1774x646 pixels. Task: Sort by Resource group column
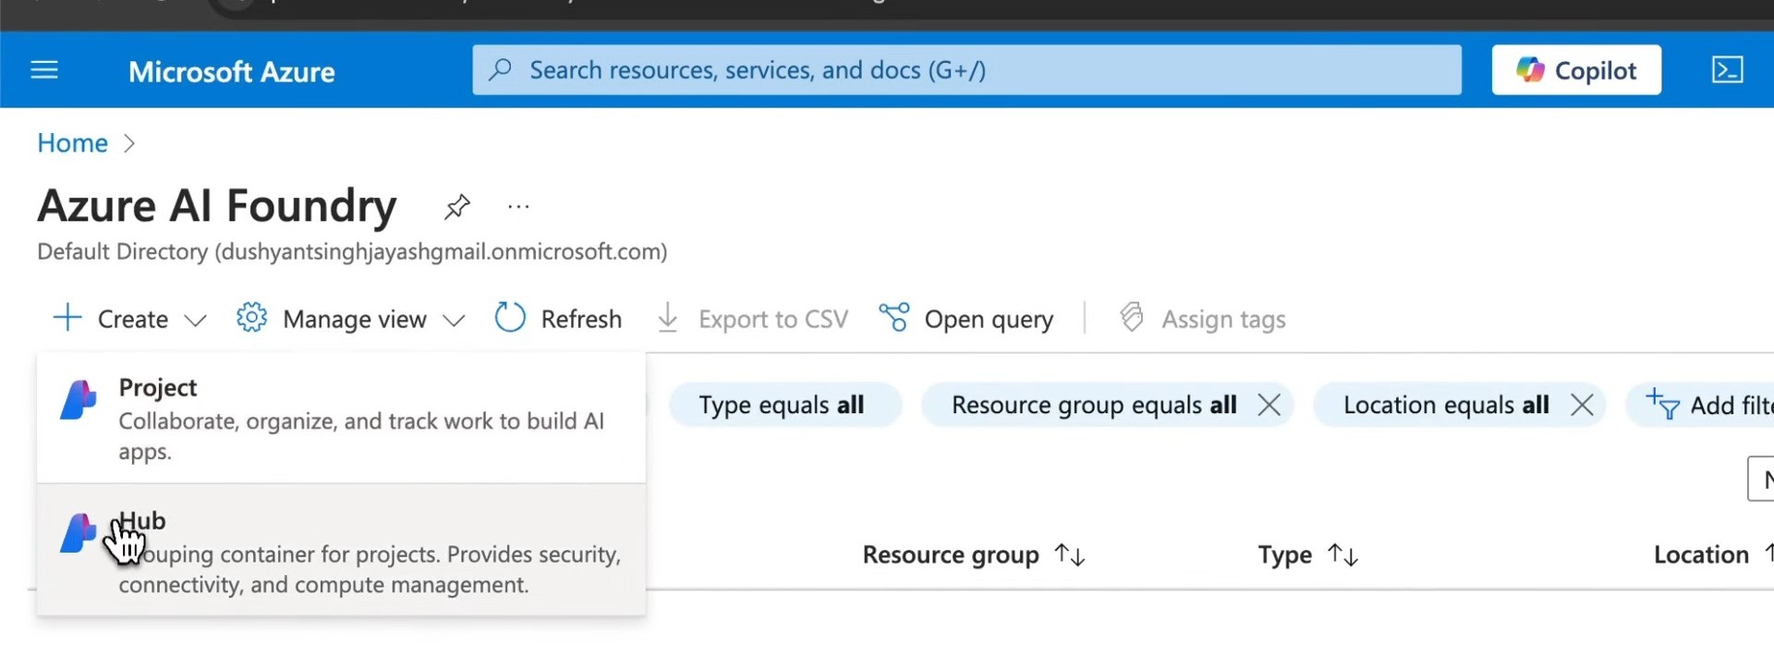click(x=951, y=555)
